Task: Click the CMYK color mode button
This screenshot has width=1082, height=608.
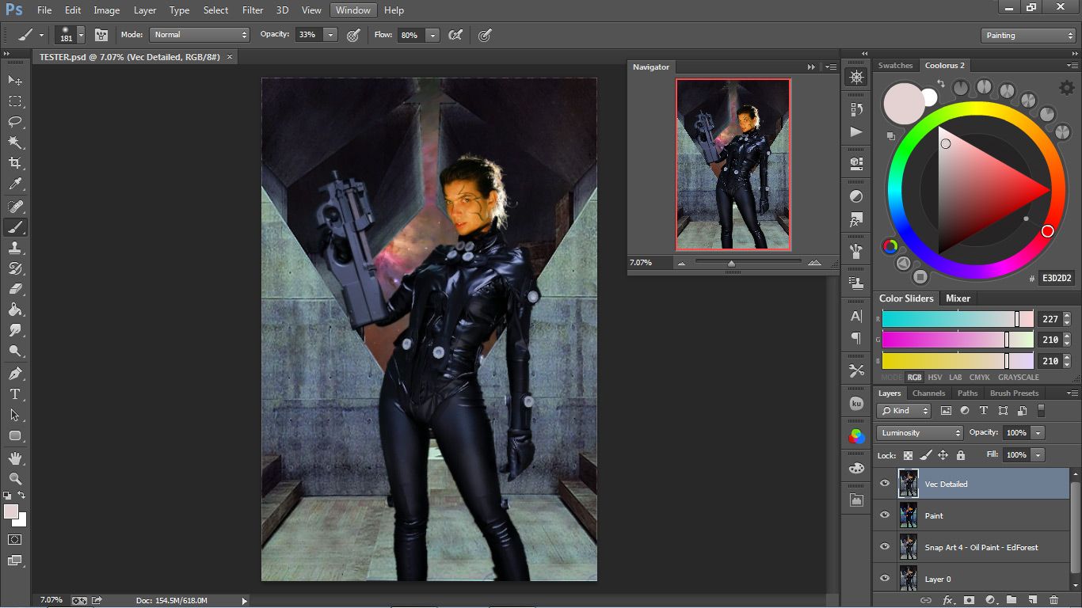Action: coord(979,378)
